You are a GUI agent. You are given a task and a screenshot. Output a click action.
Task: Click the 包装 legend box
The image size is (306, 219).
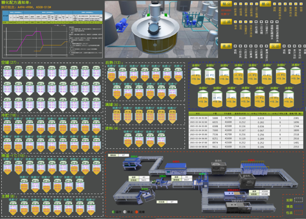click(298, 213)
